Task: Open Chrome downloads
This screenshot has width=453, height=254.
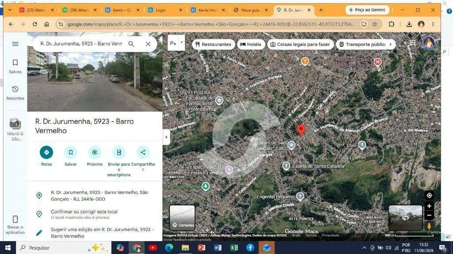Action: click(x=409, y=24)
